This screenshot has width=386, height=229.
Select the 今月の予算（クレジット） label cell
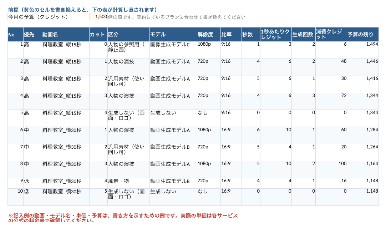tap(49, 17)
